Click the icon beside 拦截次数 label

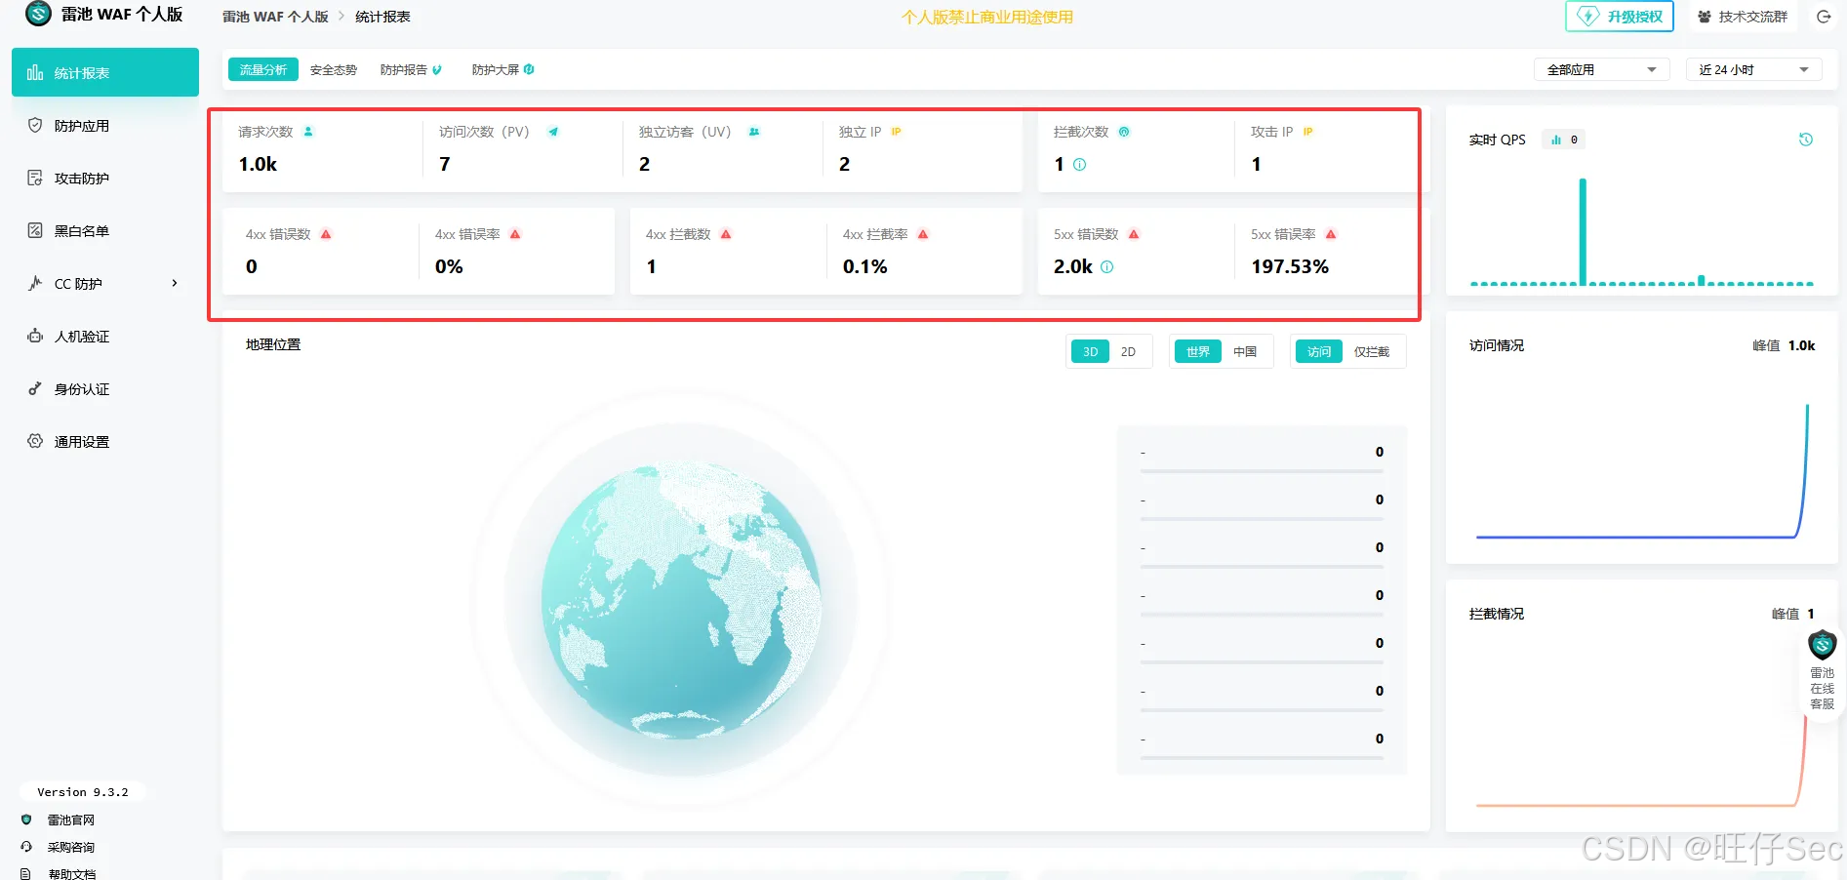coord(1124,132)
